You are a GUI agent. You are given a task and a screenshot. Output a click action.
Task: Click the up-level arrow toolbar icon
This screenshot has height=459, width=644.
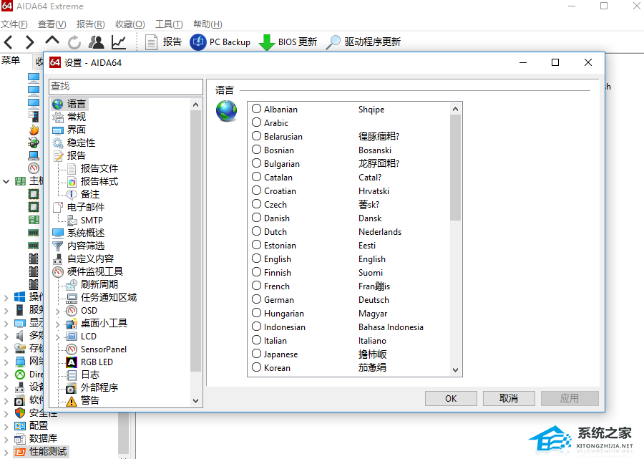[x=52, y=41]
